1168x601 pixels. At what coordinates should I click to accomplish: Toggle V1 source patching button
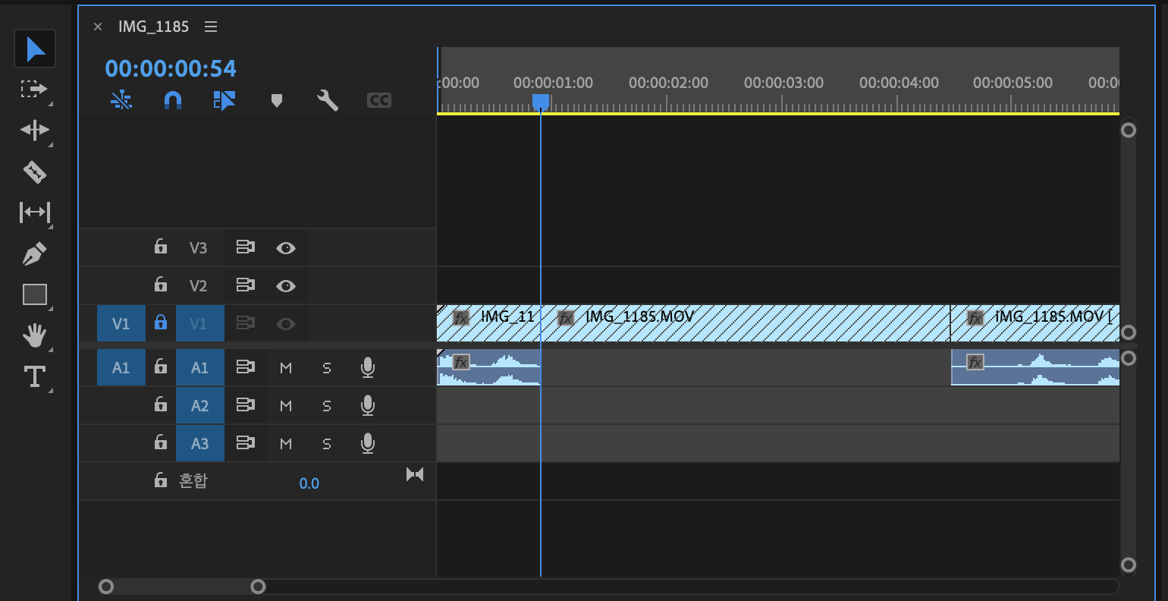pyautogui.click(x=121, y=324)
